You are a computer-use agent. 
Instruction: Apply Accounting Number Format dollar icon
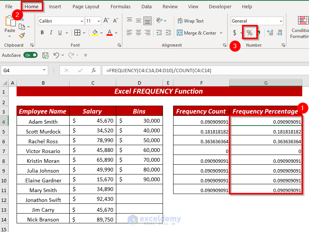(x=235, y=33)
